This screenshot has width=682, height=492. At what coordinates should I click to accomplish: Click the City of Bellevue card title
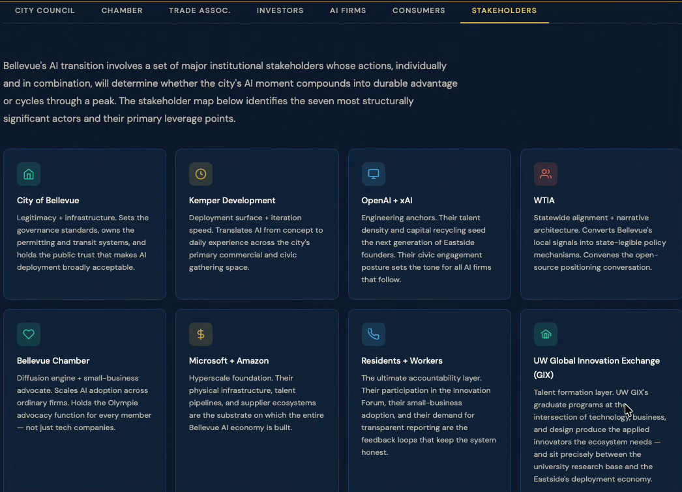coord(48,200)
